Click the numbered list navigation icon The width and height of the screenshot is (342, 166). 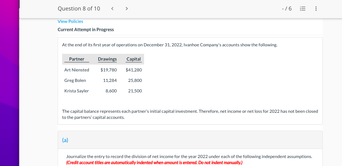[x=303, y=9]
